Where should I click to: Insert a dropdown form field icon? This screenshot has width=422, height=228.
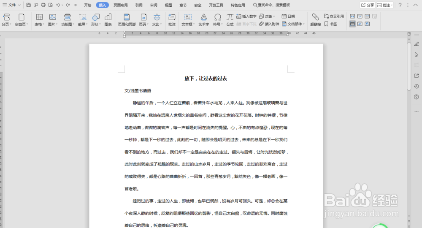pos(367,16)
